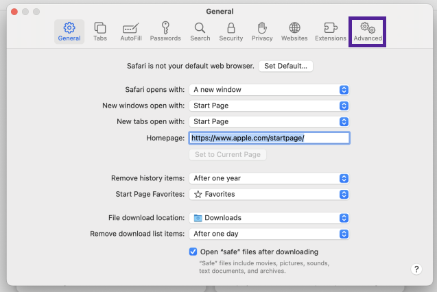Screen dimensions: 437x292
Task: Click Set to Current Page button
Action: click(228, 154)
